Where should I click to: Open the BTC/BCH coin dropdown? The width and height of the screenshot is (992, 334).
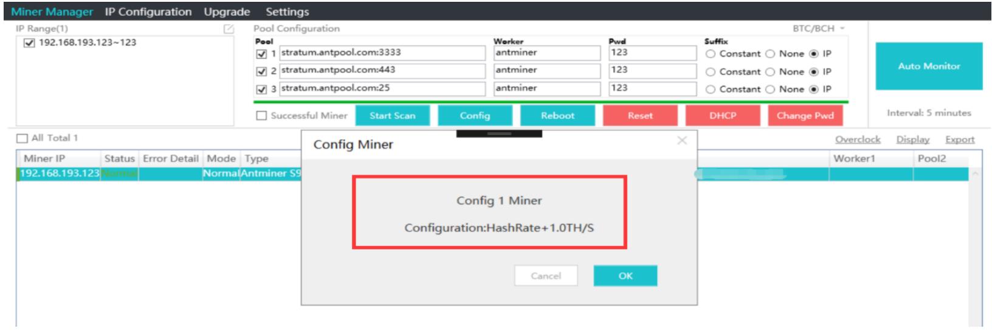(818, 29)
